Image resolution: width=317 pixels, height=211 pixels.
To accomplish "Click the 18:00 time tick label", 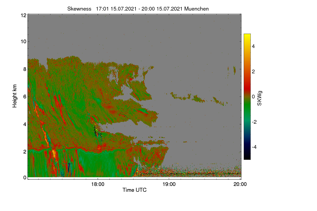I will [x=97, y=184].
